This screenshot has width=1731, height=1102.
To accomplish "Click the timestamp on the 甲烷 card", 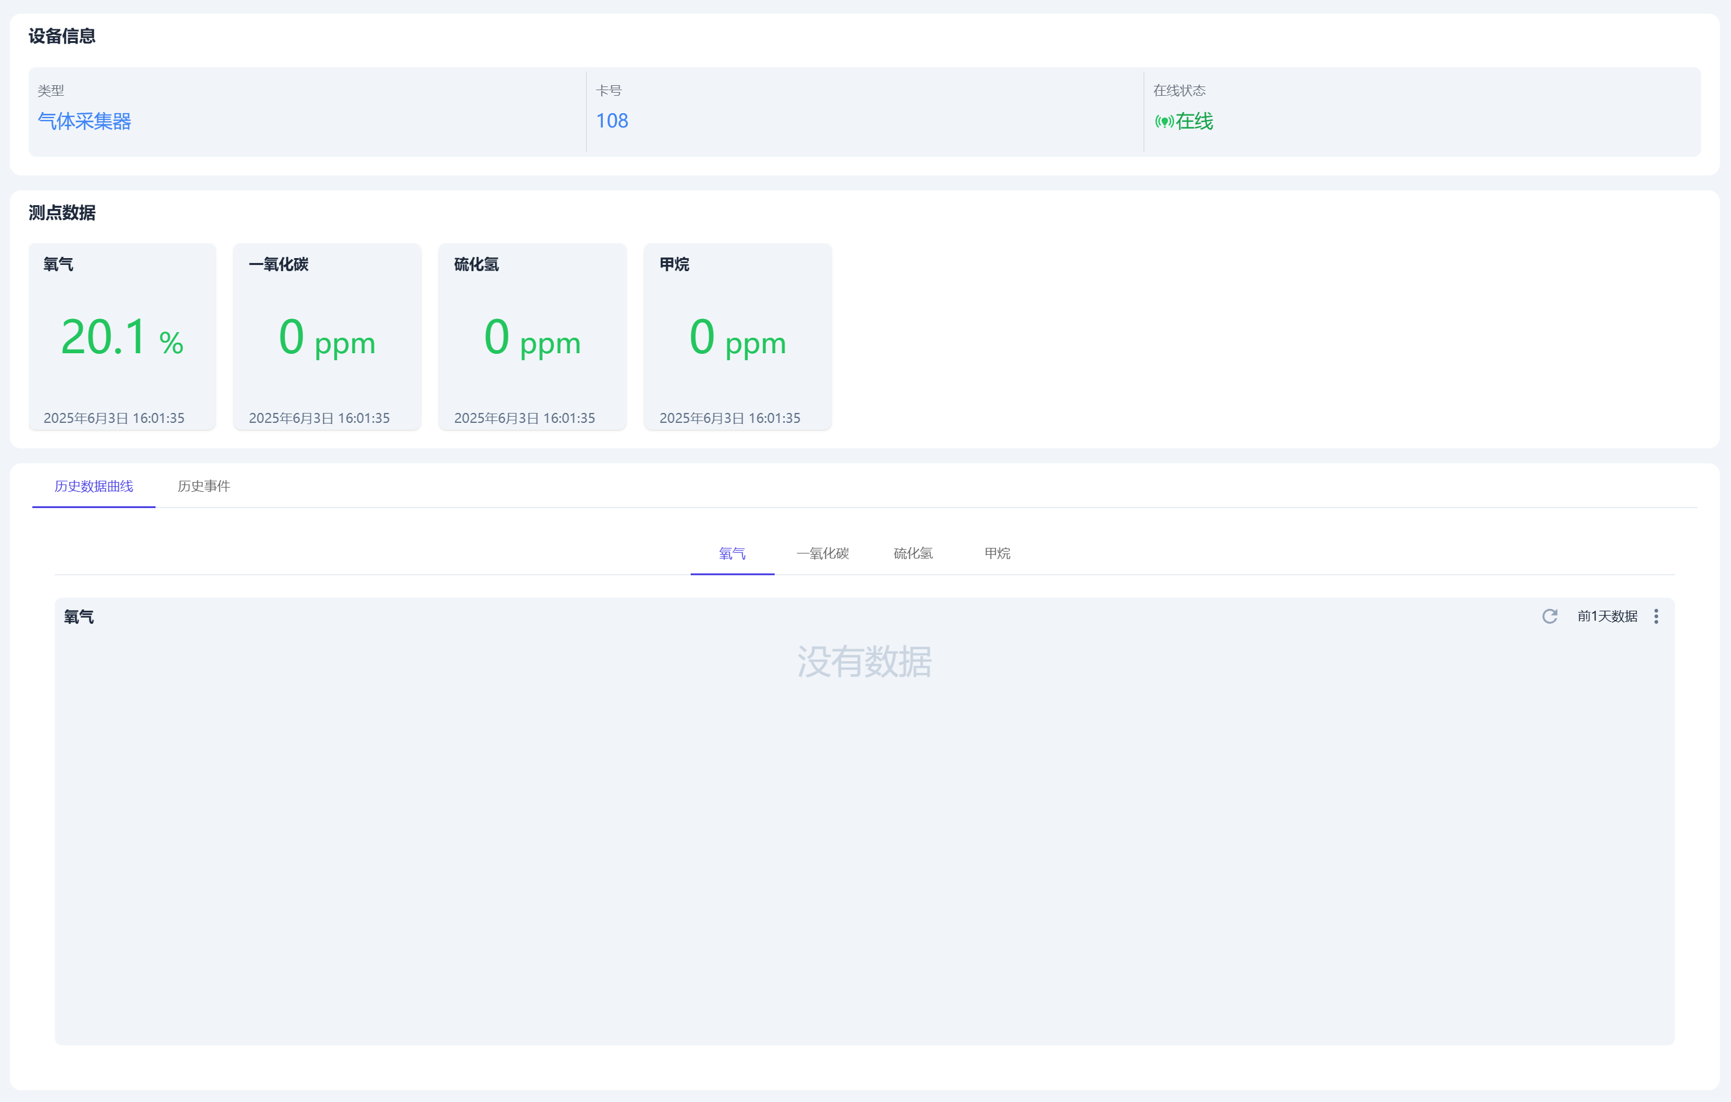I will pos(730,418).
